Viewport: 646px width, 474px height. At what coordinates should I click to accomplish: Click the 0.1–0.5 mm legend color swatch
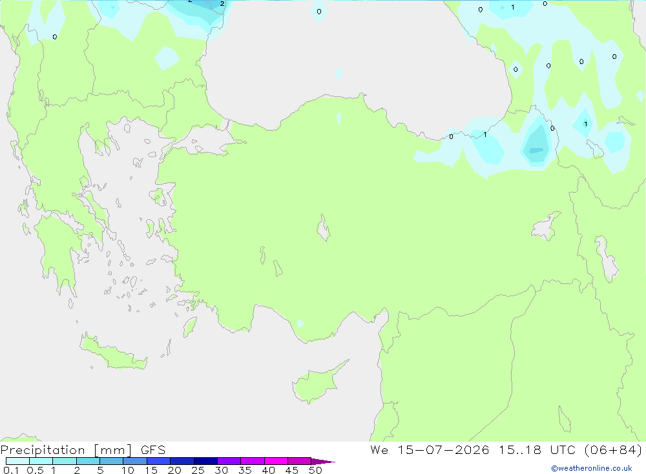click(x=17, y=461)
